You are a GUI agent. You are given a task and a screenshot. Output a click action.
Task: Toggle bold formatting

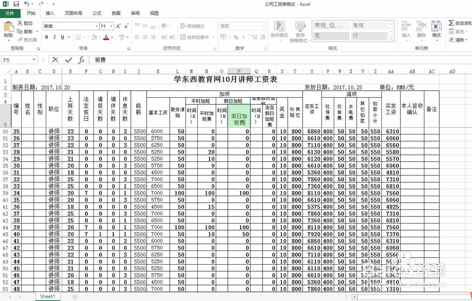point(46,36)
